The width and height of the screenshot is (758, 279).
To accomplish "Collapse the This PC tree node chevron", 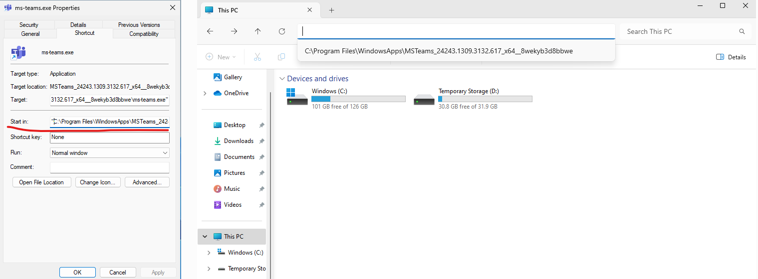I will (x=205, y=237).
